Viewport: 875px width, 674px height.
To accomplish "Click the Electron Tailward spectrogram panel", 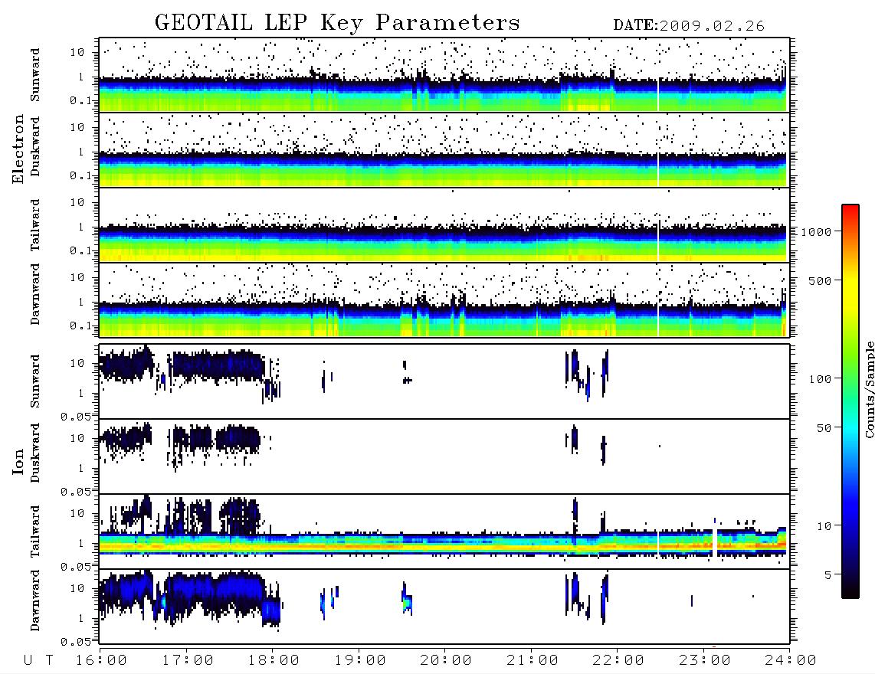I will 444,225.
